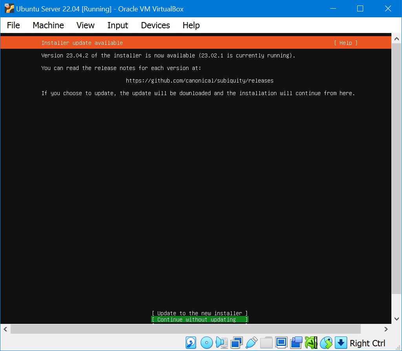
Task: Open the View menu
Action: (x=85, y=25)
